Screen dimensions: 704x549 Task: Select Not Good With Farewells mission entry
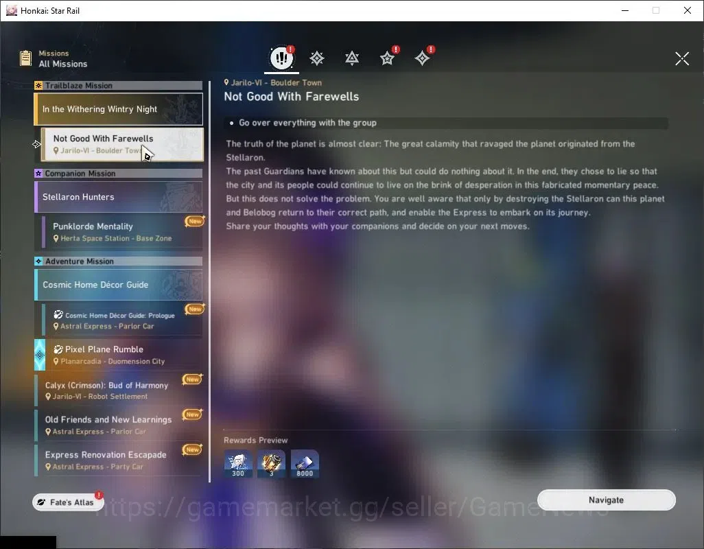122,144
